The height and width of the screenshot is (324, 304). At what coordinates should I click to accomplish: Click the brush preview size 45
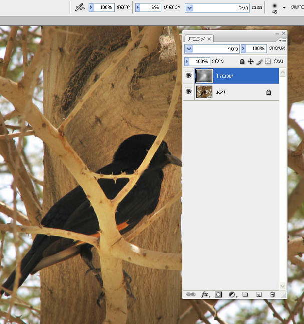[274, 9]
